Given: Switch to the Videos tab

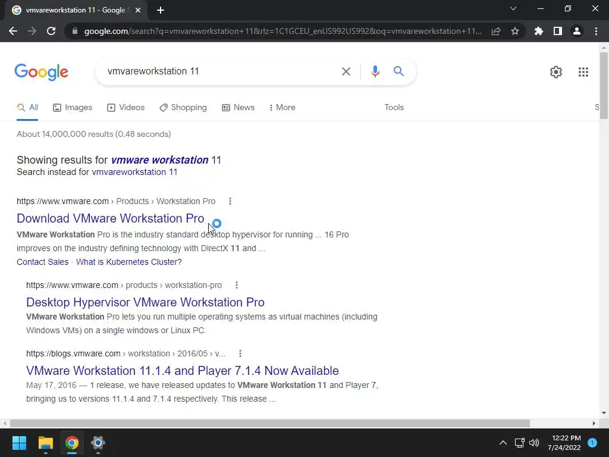Looking at the screenshot, I should (126, 108).
